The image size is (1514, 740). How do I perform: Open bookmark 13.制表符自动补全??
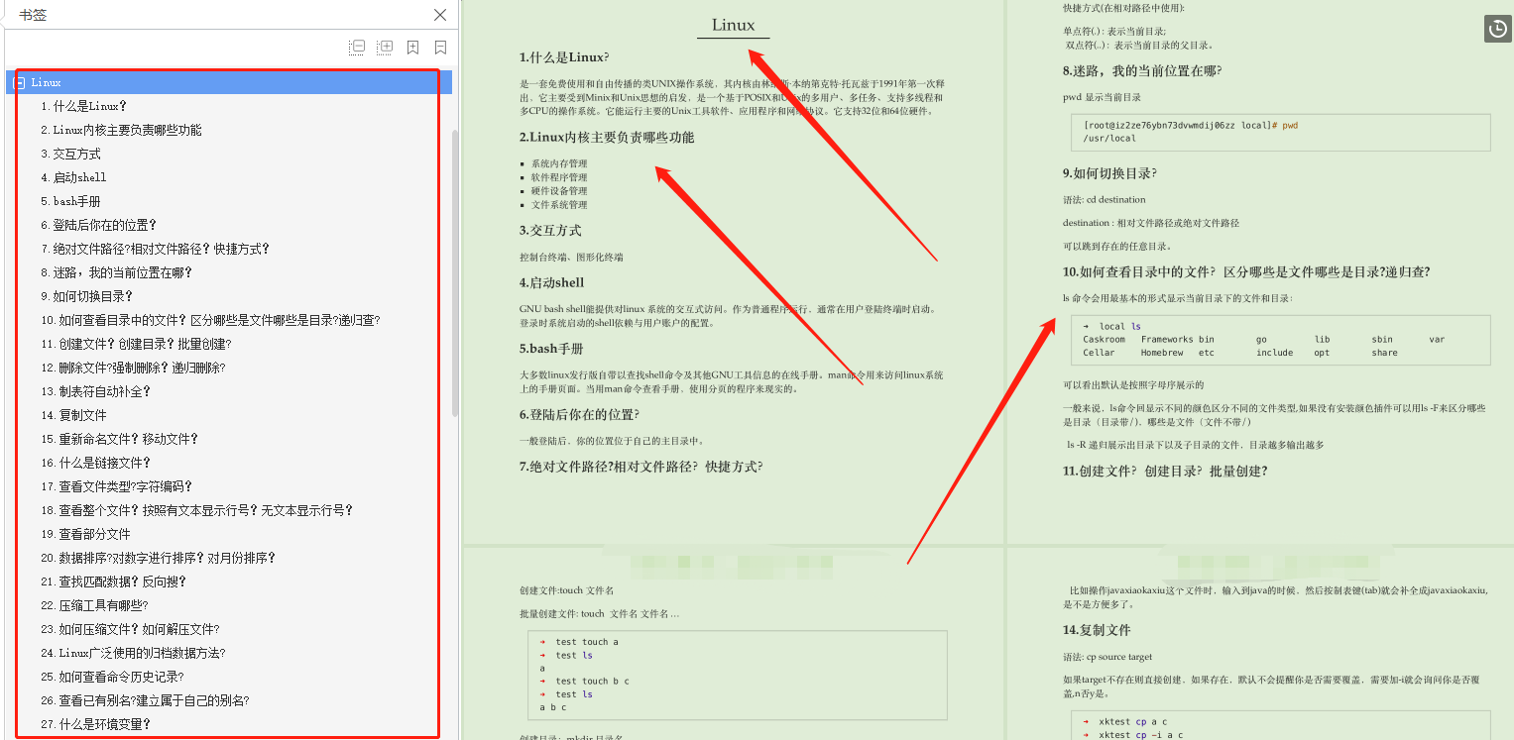[x=95, y=391]
